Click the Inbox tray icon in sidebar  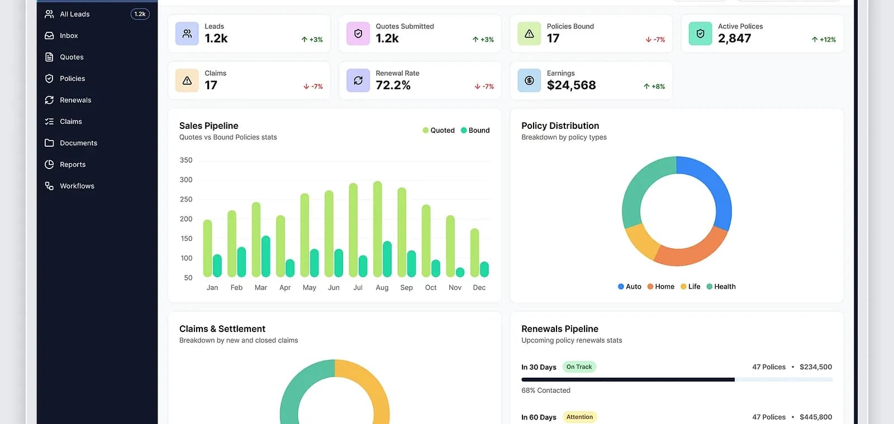[x=49, y=36]
